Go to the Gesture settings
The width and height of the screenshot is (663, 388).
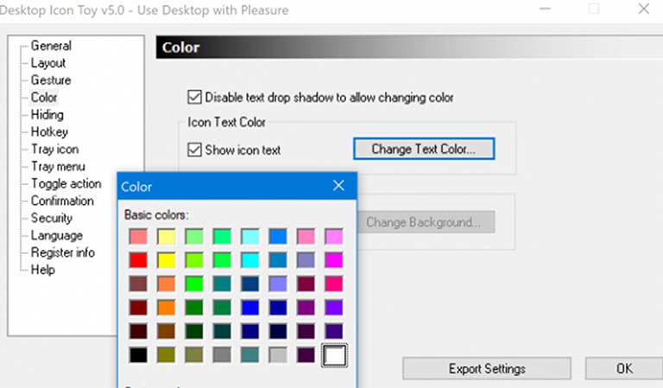(x=51, y=80)
